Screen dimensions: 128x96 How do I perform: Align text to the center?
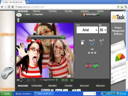pyautogui.click(x=92, y=53)
